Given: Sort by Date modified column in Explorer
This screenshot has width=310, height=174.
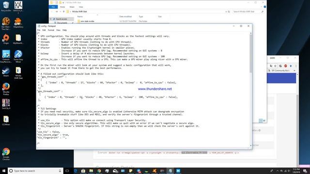Looking at the screenshot, I should click(x=125, y=16).
